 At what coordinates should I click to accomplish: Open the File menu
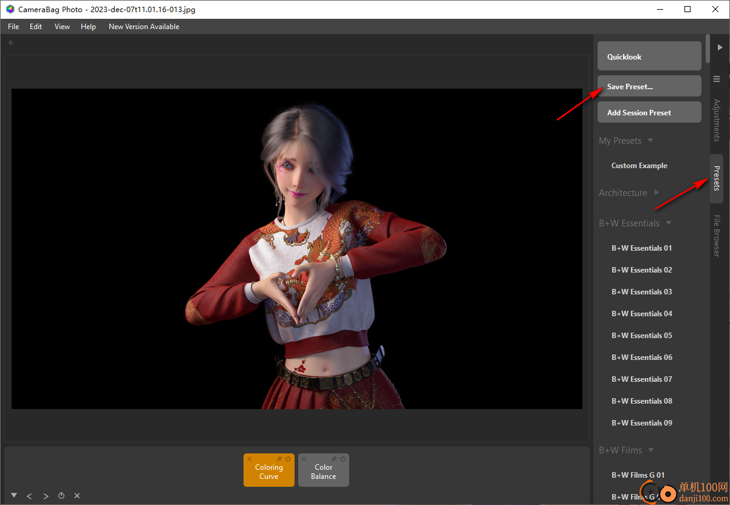coord(13,27)
